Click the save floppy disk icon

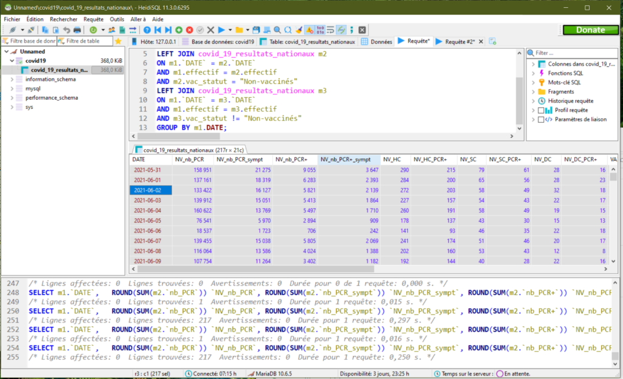(x=256, y=30)
